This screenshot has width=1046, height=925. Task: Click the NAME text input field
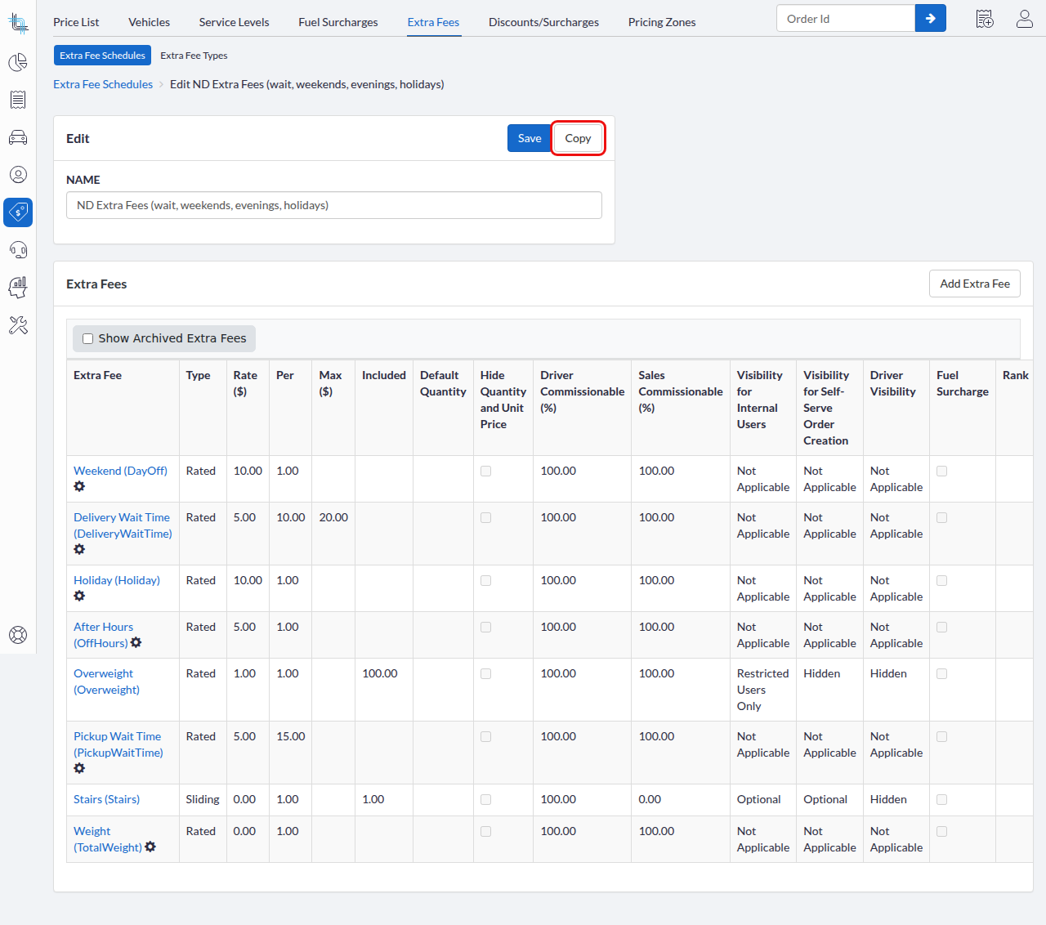tap(334, 205)
